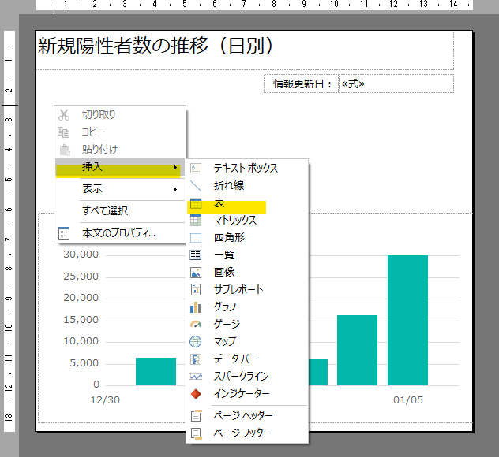Insert a サブレポート (Subreport) item
The height and width of the screenshot is (457, 499).
tap(238, 289)
